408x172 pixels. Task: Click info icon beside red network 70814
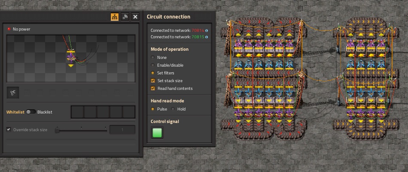coord(207,31)
